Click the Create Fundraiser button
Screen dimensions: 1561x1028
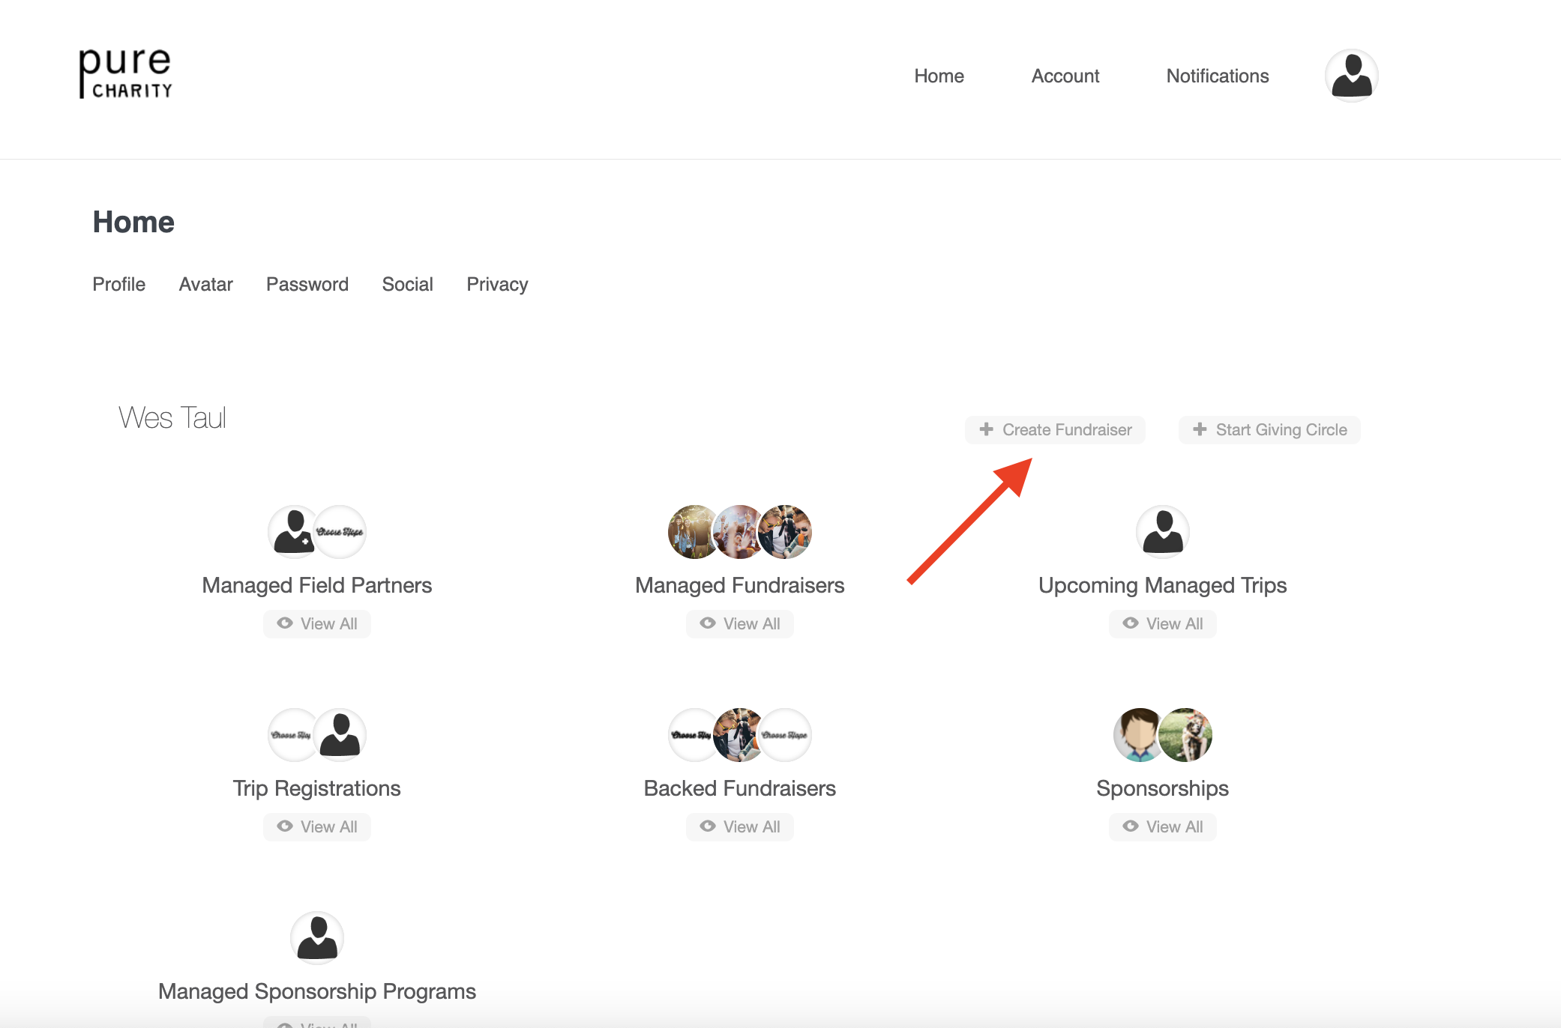point(1055,430)
